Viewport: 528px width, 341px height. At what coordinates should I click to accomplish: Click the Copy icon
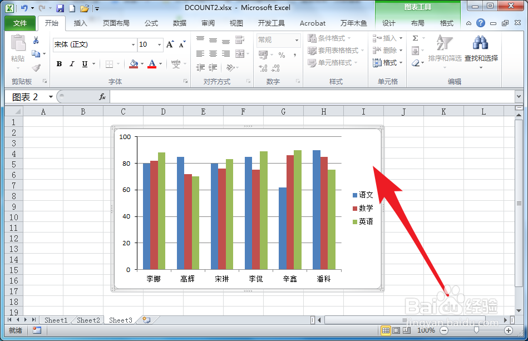click(x=36, y=53)
